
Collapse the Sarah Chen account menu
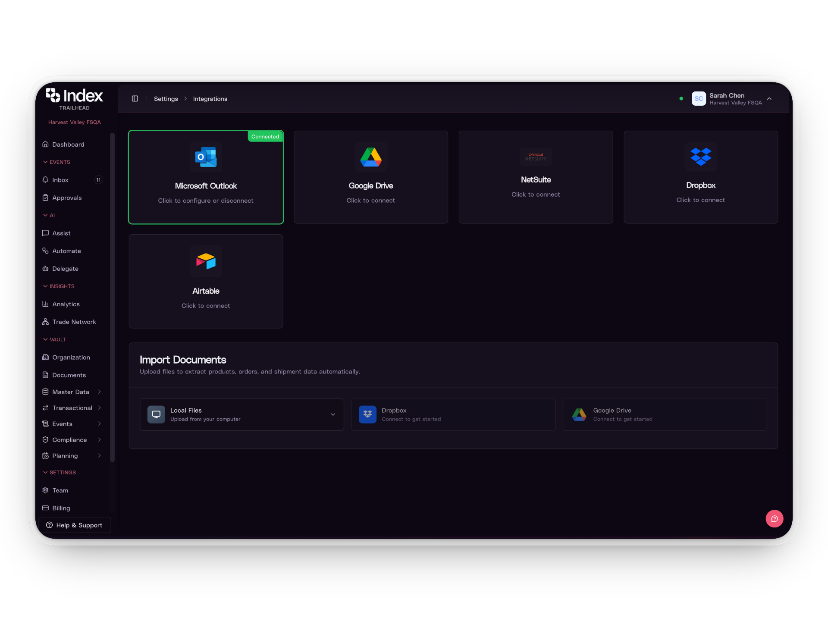(770, 99)
